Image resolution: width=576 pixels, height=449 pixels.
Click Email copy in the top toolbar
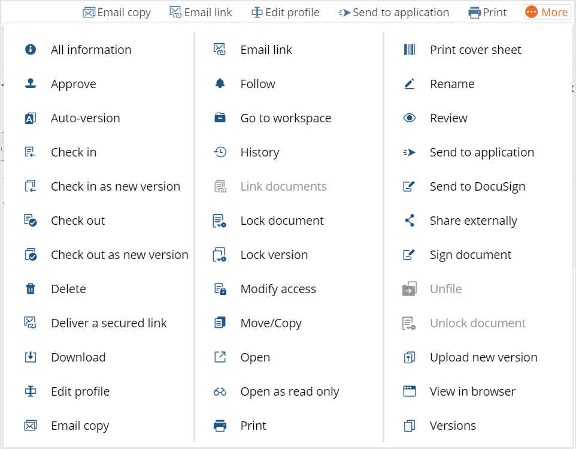(117, 11)
